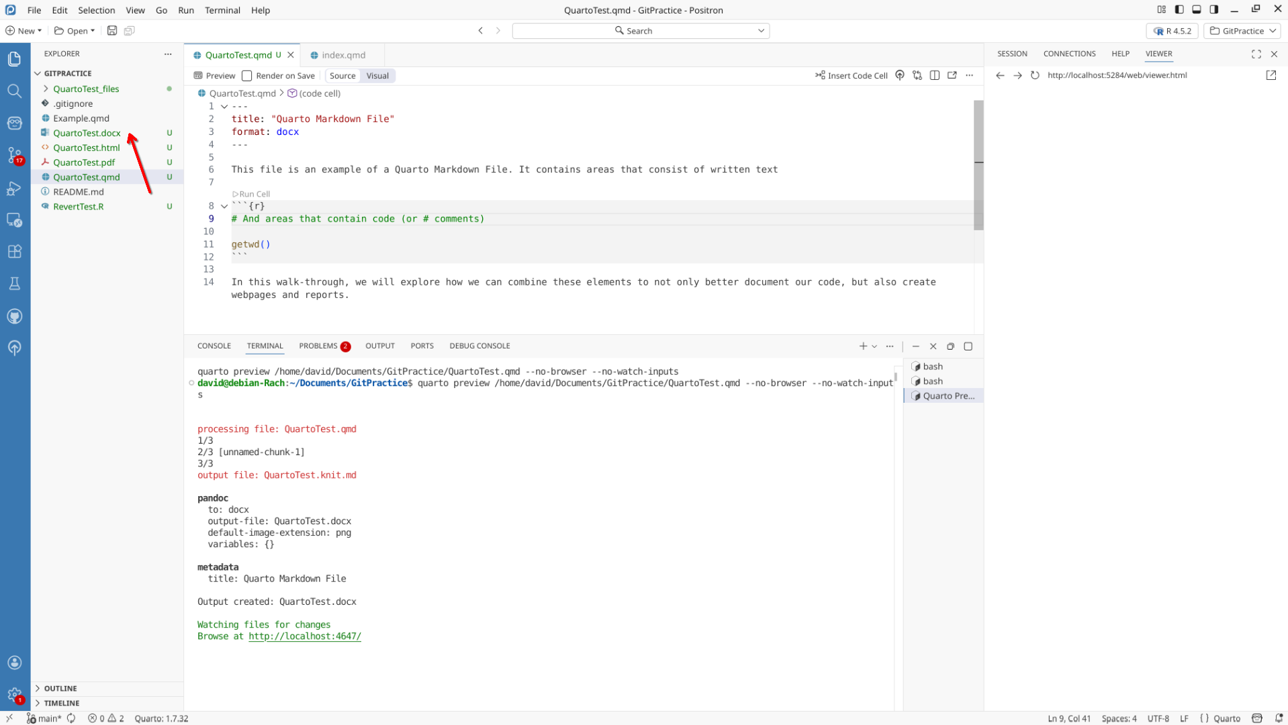Image resolution: width=1288 pixels, height=725 pixels.
Task: Switch editor to Source mode
Action: [342, 76]
